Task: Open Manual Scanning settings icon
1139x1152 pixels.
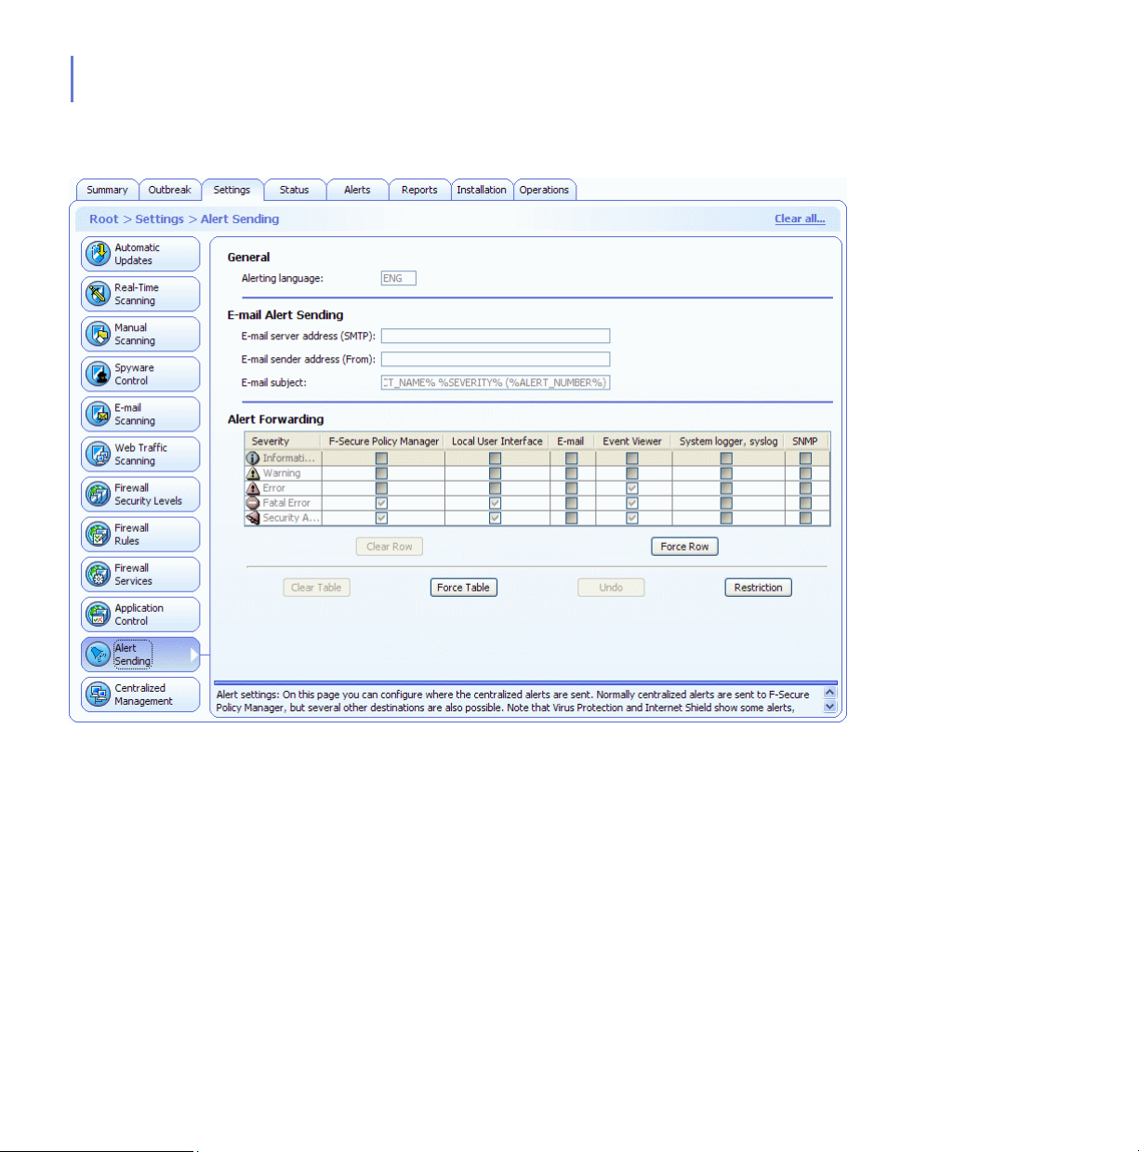Action: tap(98, 334)
